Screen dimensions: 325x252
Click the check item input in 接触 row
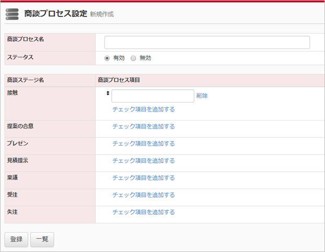153,96
